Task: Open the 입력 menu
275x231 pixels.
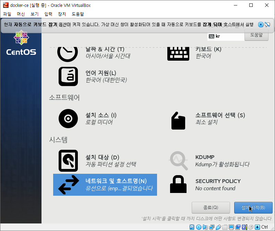Action: pyautogui.click(x=48, y=14)
